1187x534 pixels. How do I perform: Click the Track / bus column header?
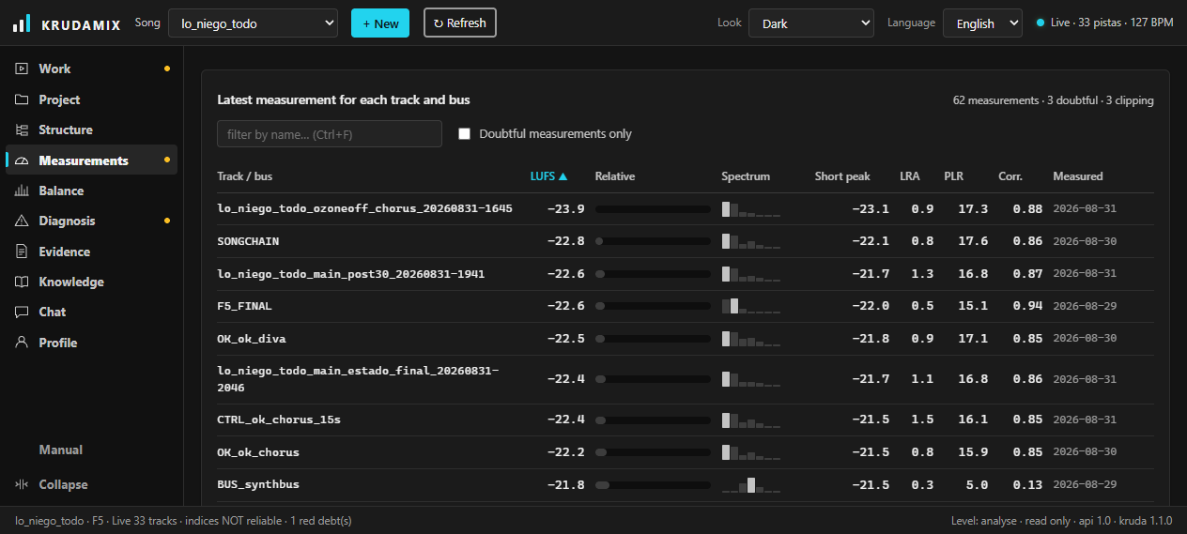click(244, 176)
